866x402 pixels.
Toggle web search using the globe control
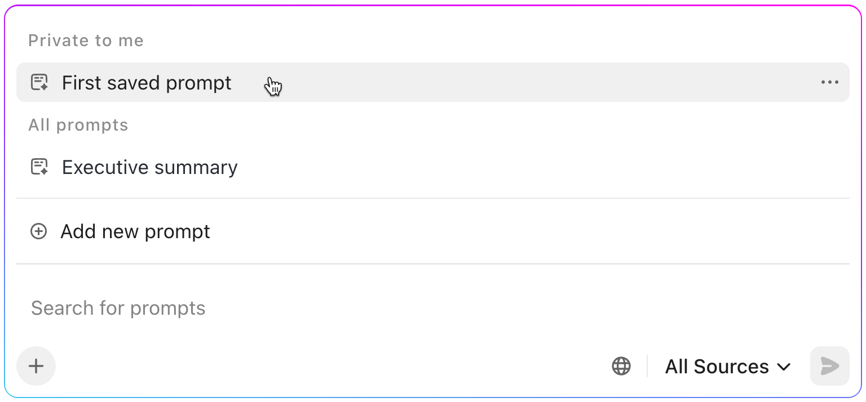click(621, 365)
